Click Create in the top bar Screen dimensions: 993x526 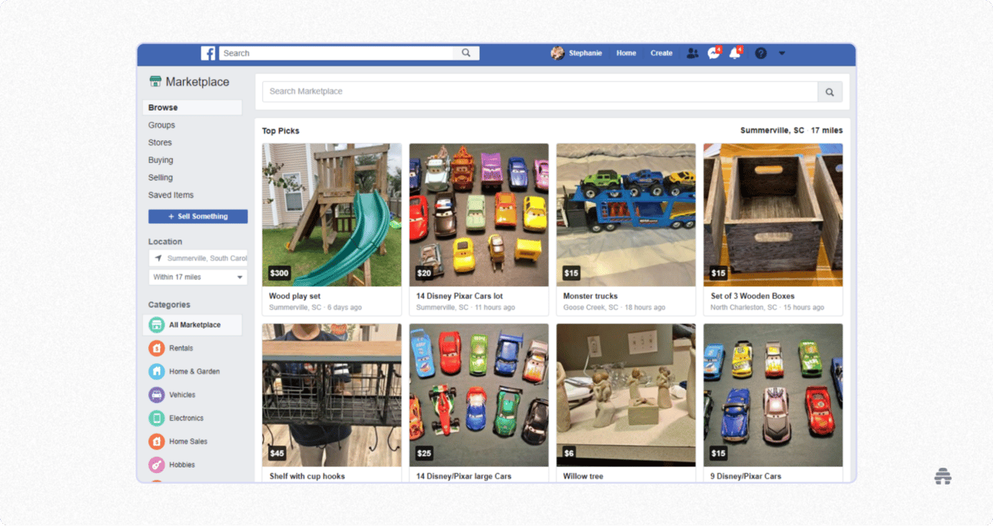[x=661, y=53]
